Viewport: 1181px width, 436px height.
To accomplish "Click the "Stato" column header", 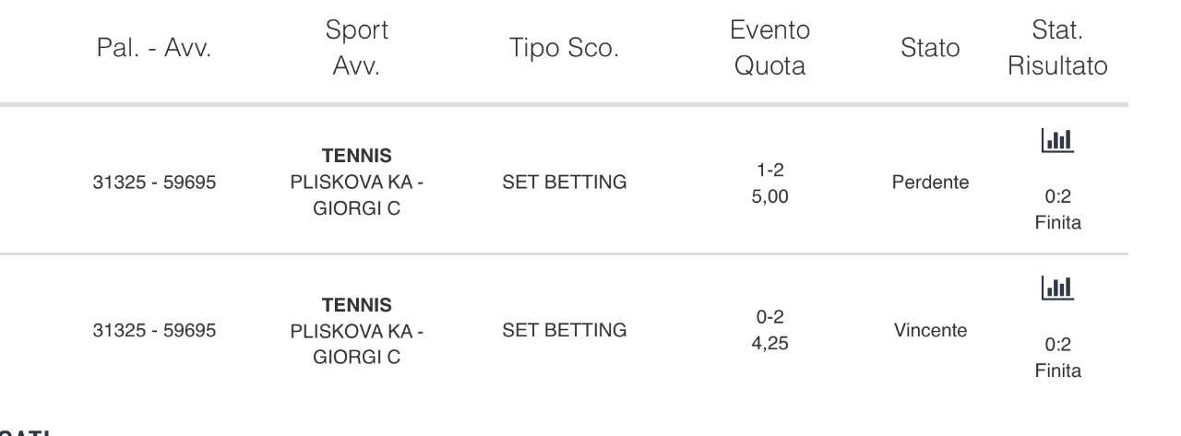I will 930,49.
